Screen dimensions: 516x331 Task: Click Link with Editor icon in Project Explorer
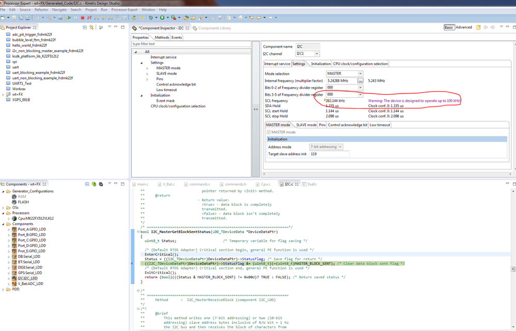[x=91, y=27]
